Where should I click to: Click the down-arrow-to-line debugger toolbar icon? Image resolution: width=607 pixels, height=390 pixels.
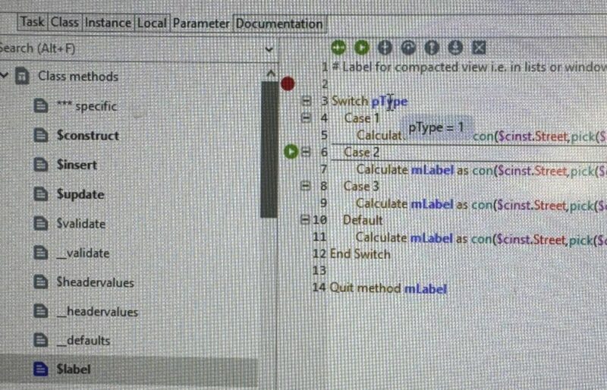pyautogui.click(x=455, y=48)
